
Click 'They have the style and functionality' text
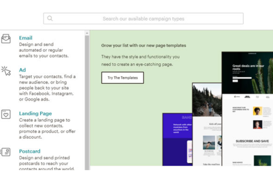tap(140, 61)
